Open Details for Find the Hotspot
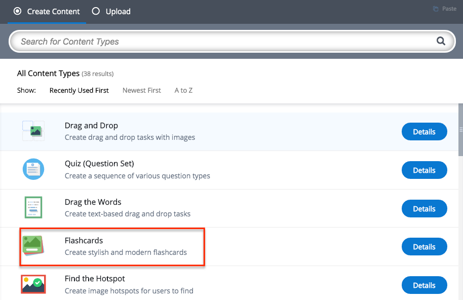The width and height of the screenshot is (463, 300). pos(425,285)
